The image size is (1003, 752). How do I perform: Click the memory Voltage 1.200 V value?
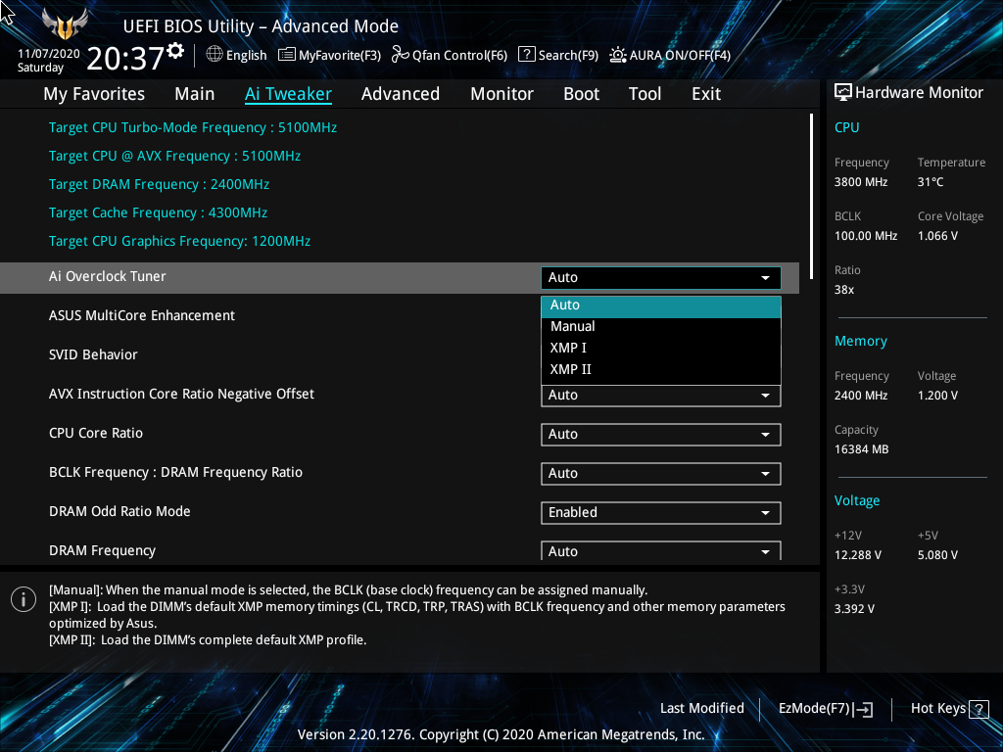click(x=937, y=396)
